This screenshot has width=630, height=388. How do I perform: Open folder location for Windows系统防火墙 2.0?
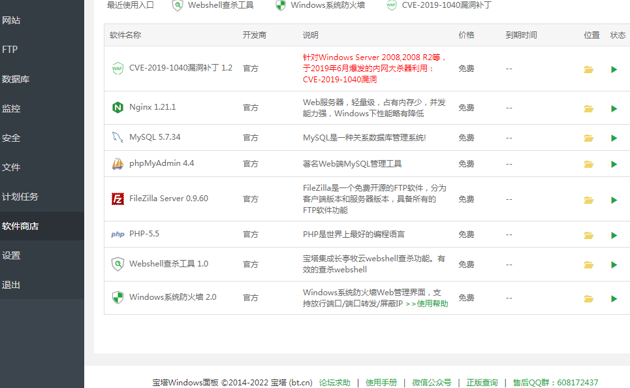pos(589,299)
